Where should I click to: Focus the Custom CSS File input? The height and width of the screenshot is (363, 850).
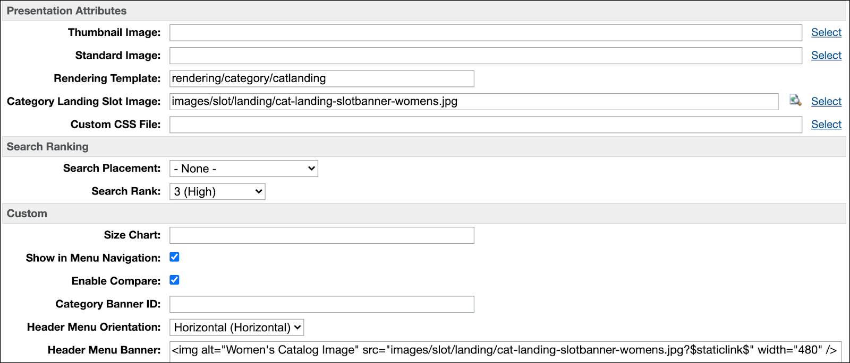486,125
